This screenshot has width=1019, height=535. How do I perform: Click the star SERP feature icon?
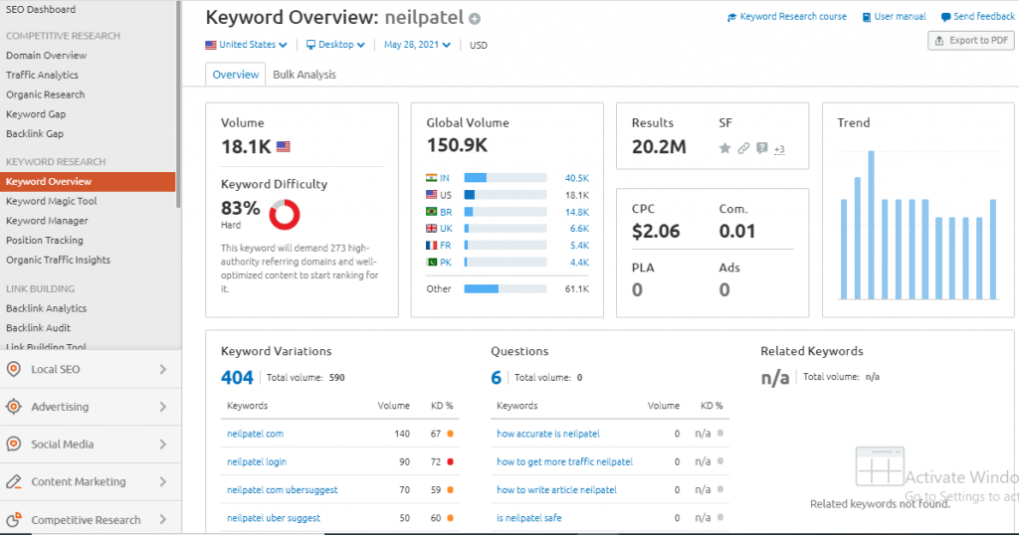pos(725,148)
